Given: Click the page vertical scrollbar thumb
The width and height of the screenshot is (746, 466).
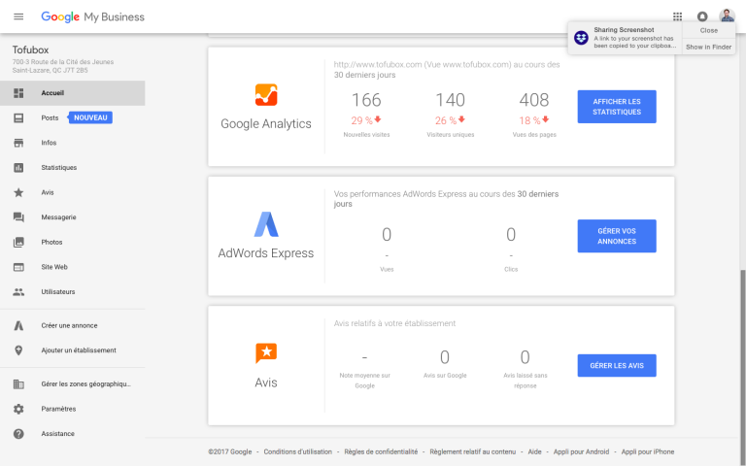Looking at the screenshot, I should (x=743, y=368).
